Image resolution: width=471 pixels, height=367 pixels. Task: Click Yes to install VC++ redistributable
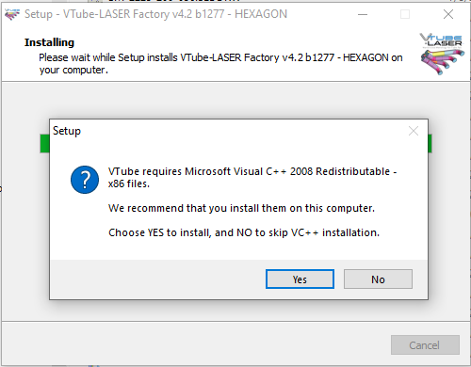[300, 279]
